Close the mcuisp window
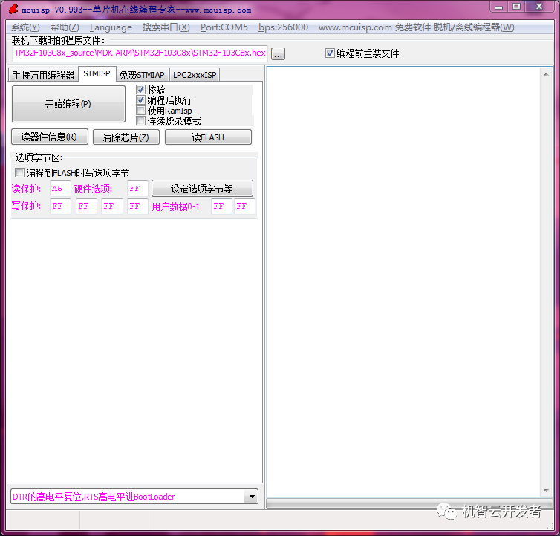Image resolution: width=560 pixels, height=536 pixels. click(539, 7)
